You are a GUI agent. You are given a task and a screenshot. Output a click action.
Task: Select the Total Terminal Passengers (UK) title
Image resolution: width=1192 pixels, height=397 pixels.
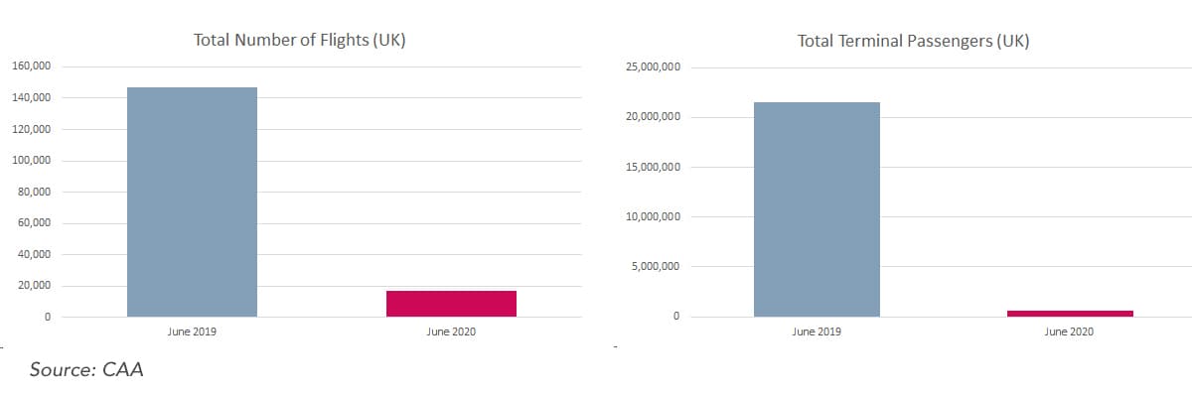pyautogui.click(x=914, y=42)
